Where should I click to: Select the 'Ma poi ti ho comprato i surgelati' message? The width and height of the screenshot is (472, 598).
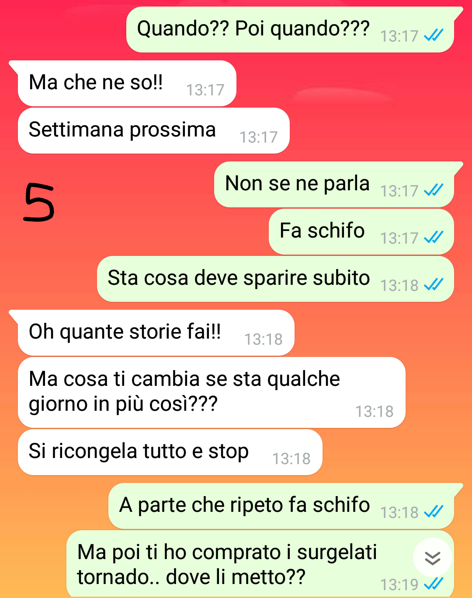point(260,564)
